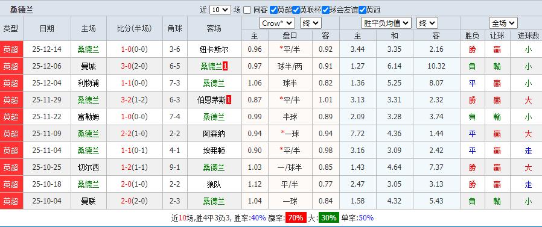Click the 大 result in 阿森纳 row
The height and width of the screenshot is (227, 542).
(528, 134)
